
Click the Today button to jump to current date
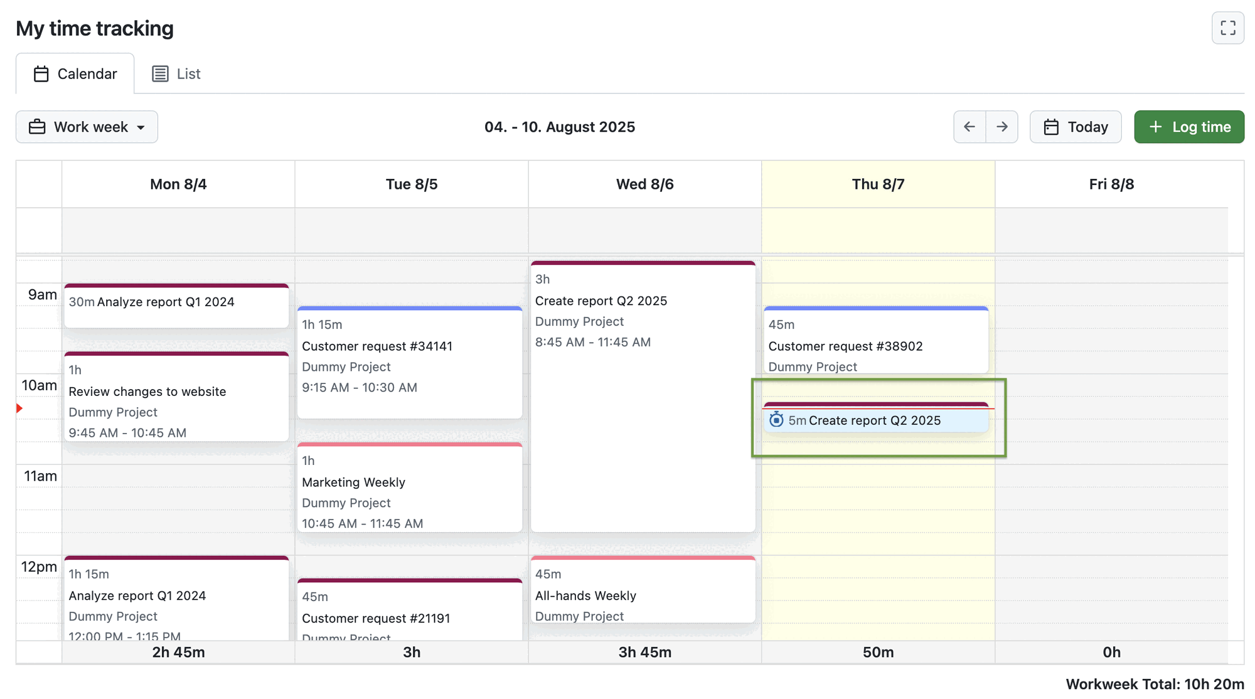[x=1076, y=126]
